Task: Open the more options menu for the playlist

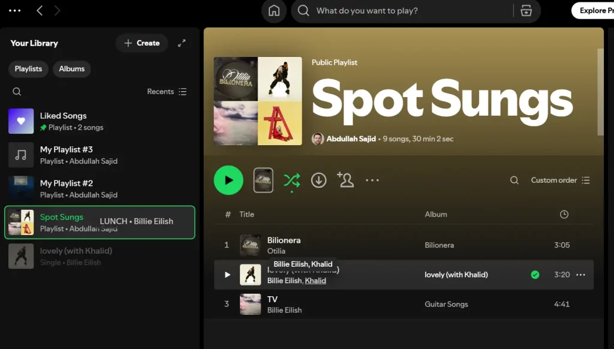Action: (x=372, y=180)
